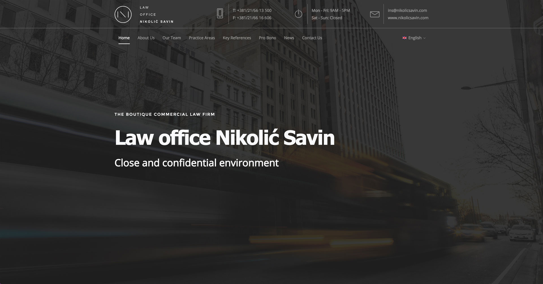Click the envelope email icon
The width and height of the screenshot is (543, 284).
(x=375, y=14)
